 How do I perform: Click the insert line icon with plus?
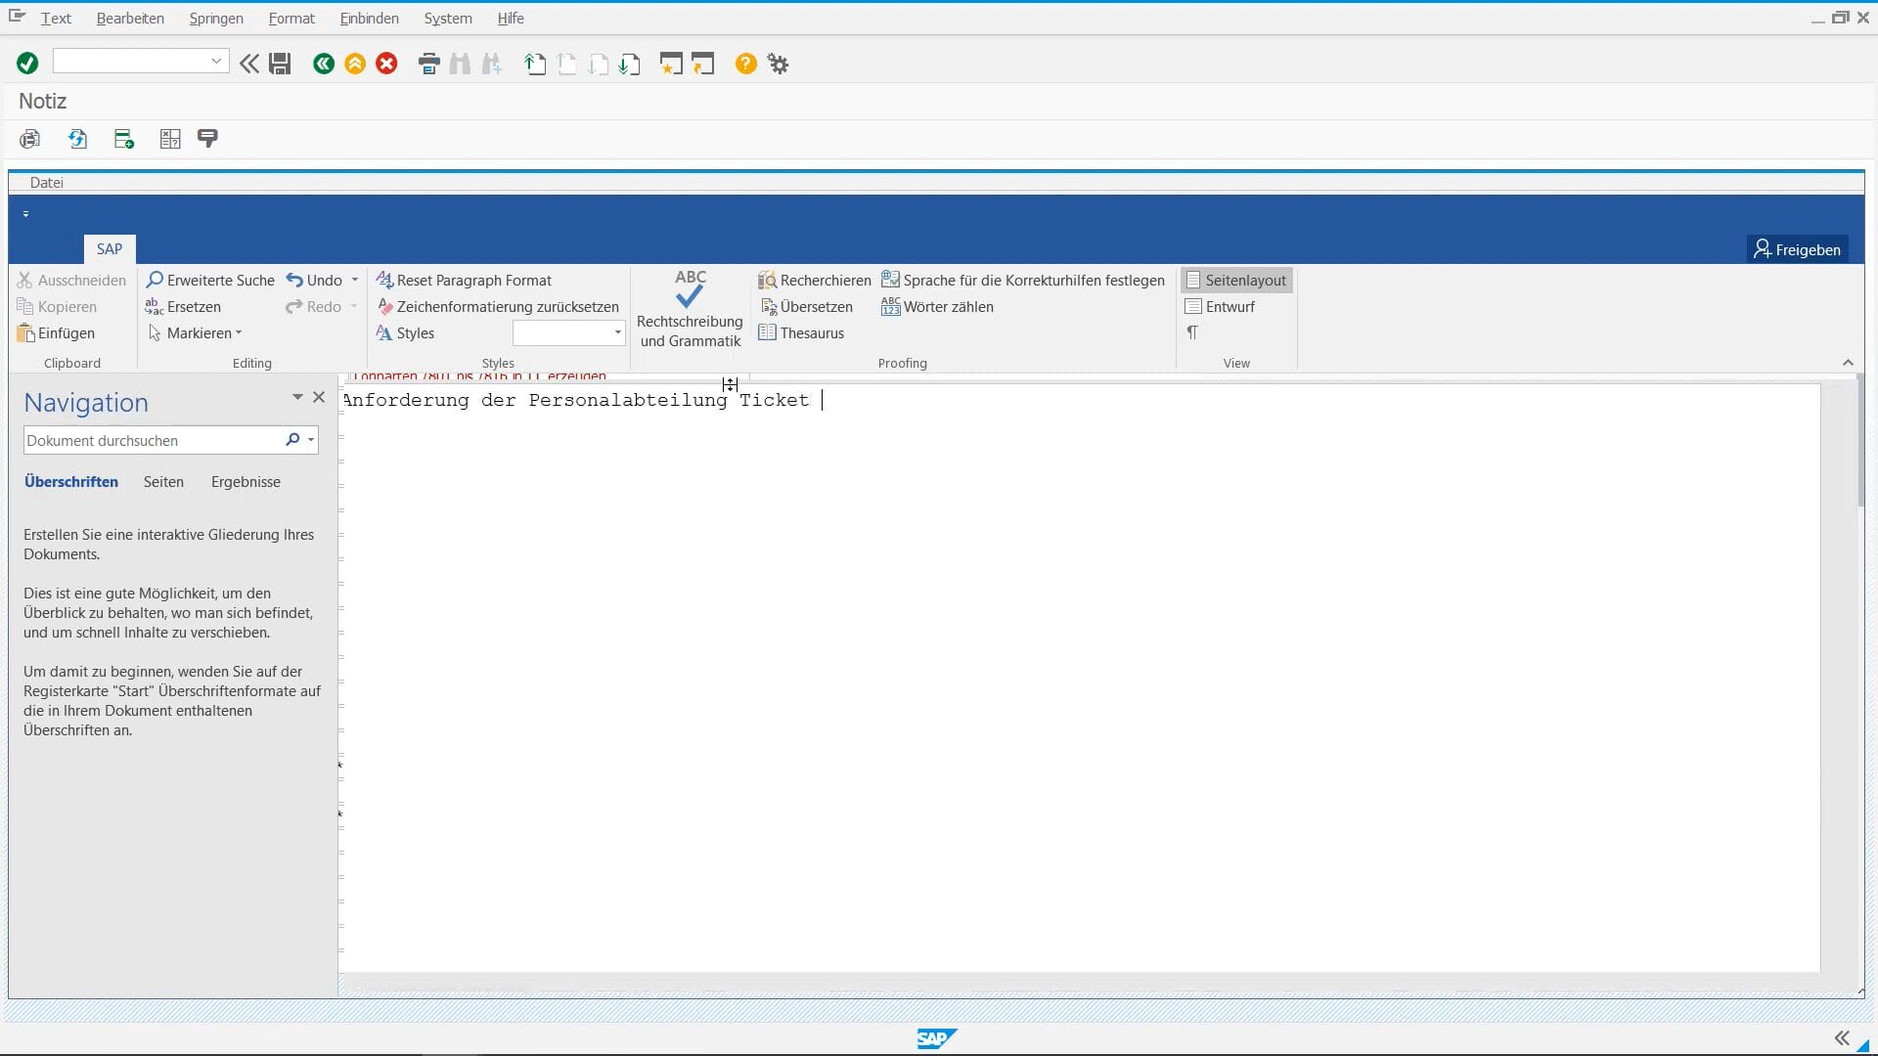[x=124, y=139]
